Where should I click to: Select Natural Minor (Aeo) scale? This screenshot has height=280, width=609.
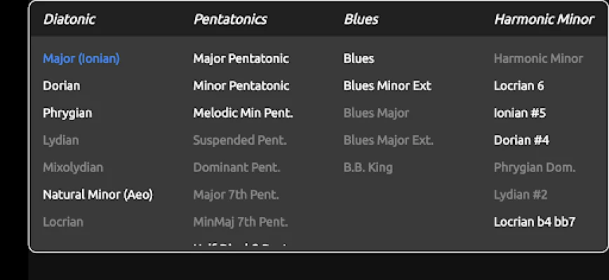click(x=98, y=195)
